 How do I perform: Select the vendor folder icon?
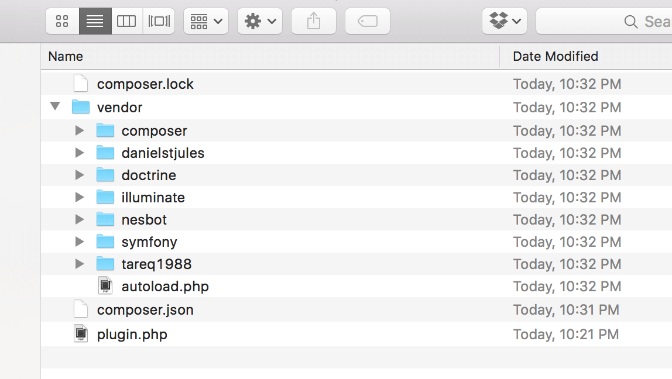pyautogui.click(x=81, y=106)
